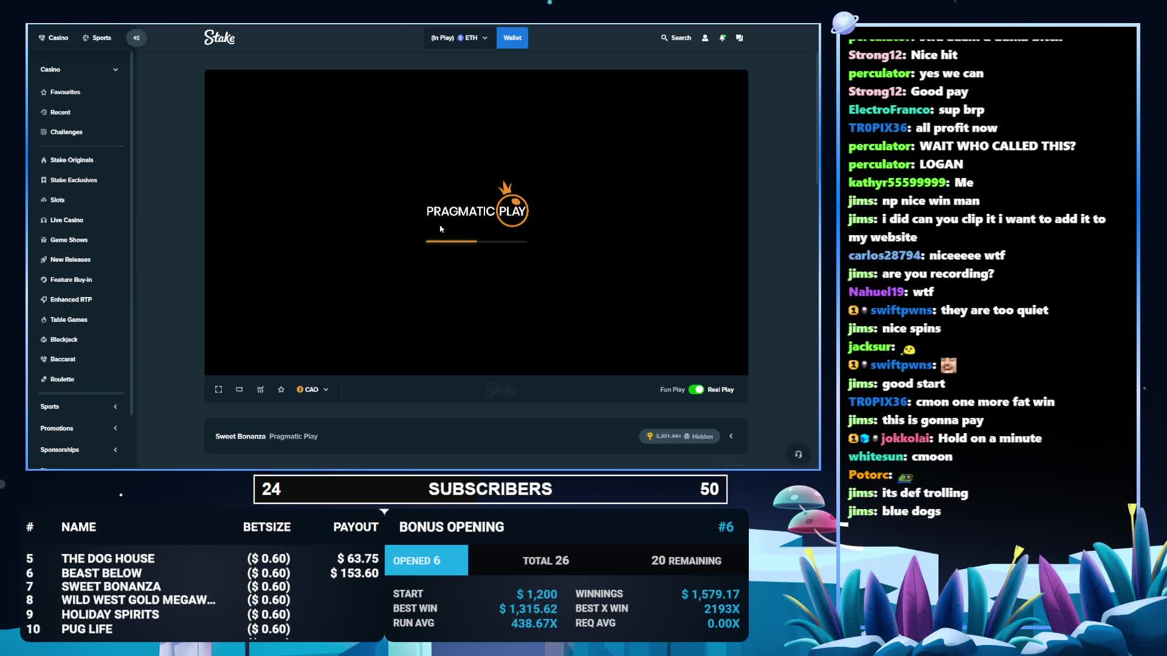Open Favourites in the sidebar
Viewport: 1167px width, 656px height.
tap(65, 92)
